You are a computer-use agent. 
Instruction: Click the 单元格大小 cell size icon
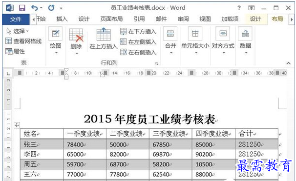click(195, 34)
